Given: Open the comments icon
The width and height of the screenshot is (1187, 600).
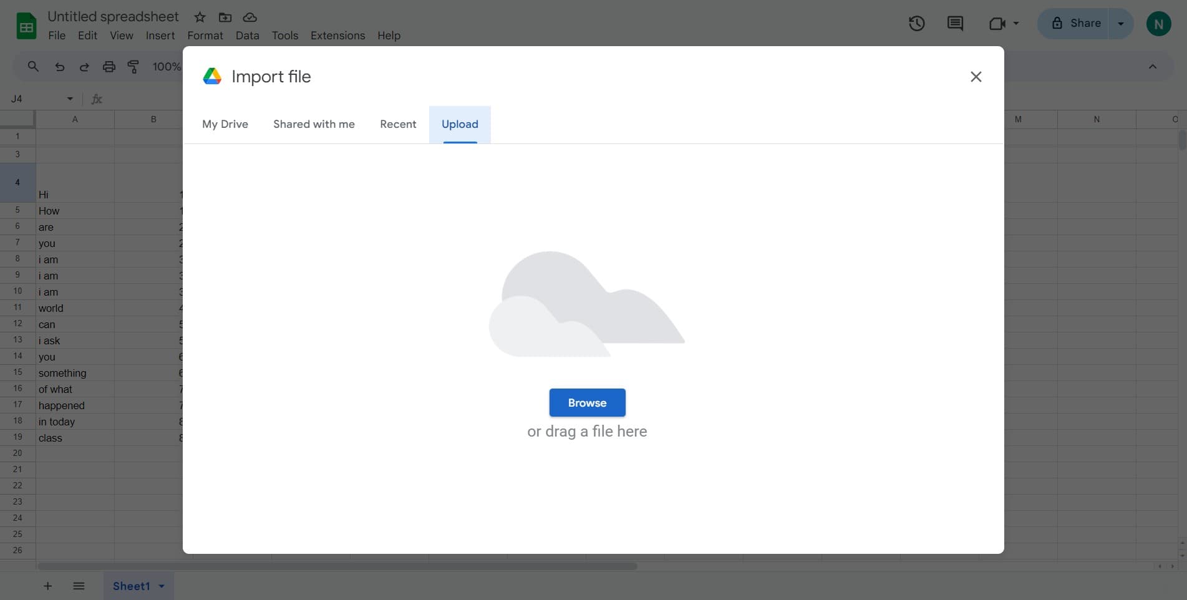Looking at the screenshot, I should click(955, 24).
